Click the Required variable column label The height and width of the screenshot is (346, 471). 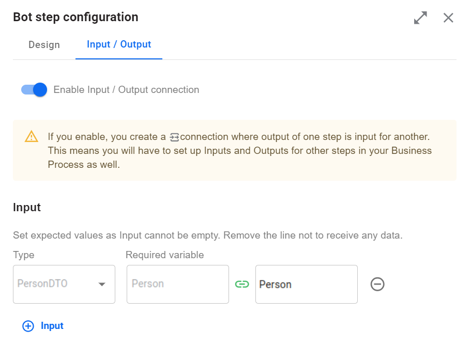[164, 255]
